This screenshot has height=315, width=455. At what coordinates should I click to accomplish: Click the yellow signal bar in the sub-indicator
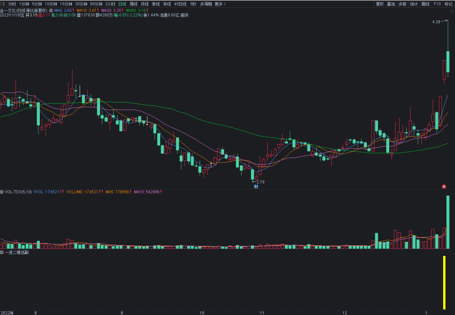tap(444, 282)
